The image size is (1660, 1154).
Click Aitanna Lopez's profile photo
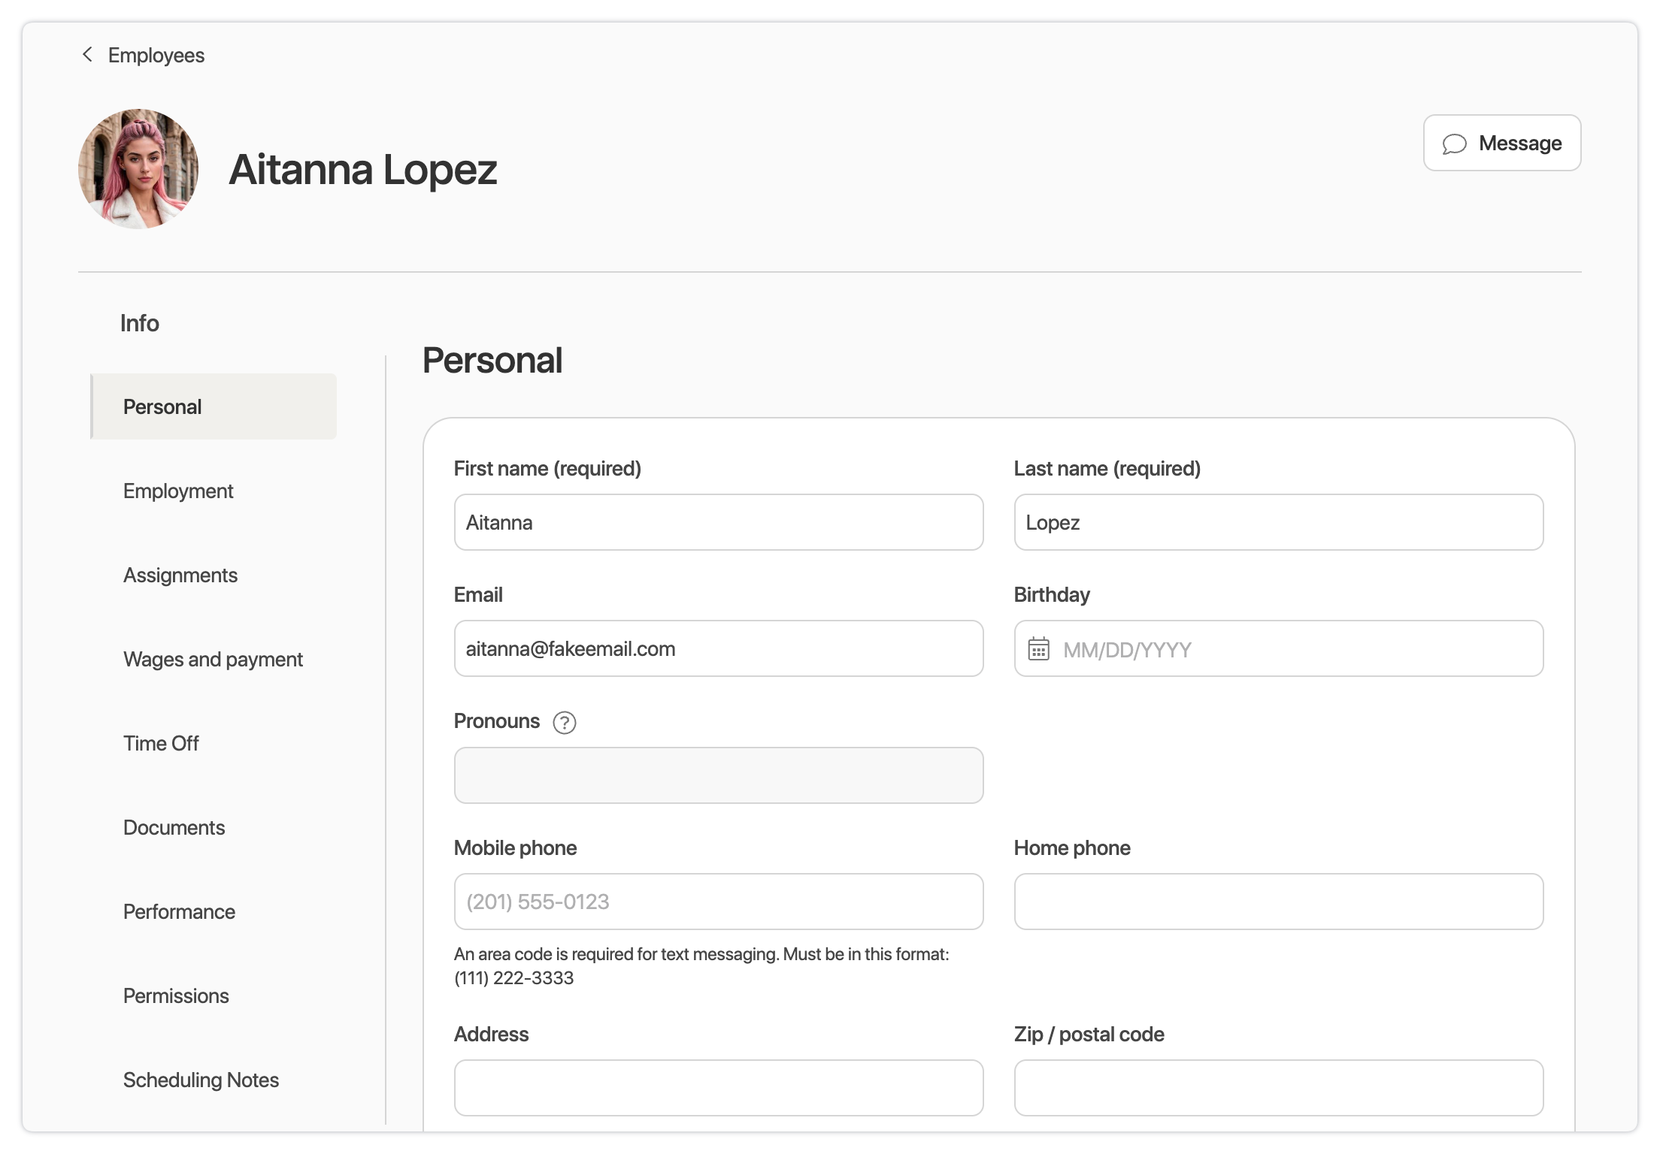point(138,169)
